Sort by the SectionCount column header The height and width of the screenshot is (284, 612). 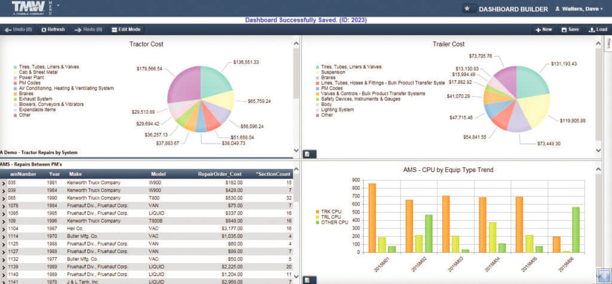pyautogui.click(x=273, y=174)
